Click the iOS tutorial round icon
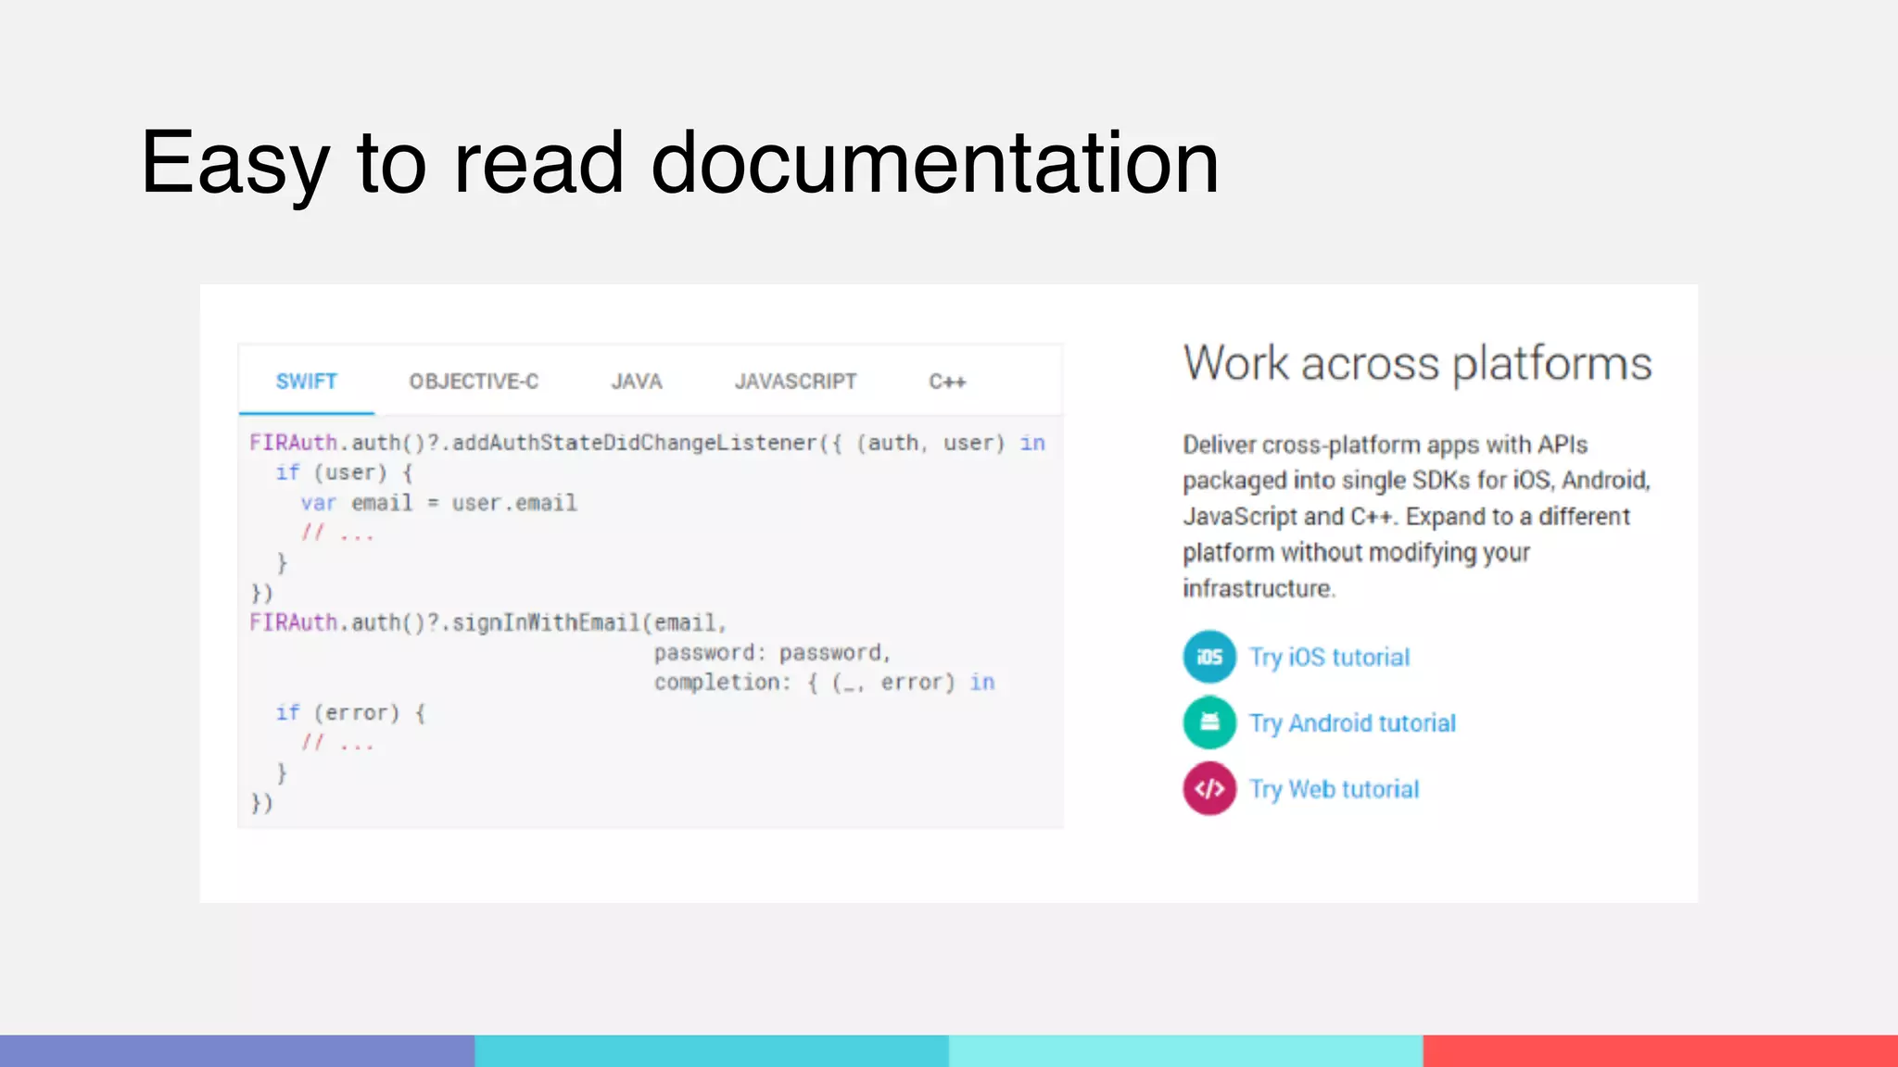 click(x=1209, y=657)
